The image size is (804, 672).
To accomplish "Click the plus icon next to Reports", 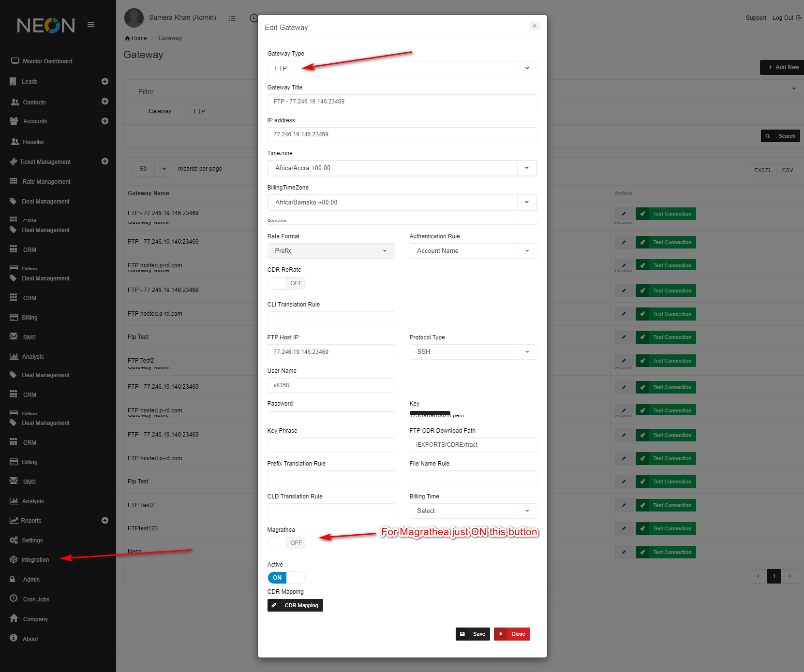I will [x=105, y=521].
